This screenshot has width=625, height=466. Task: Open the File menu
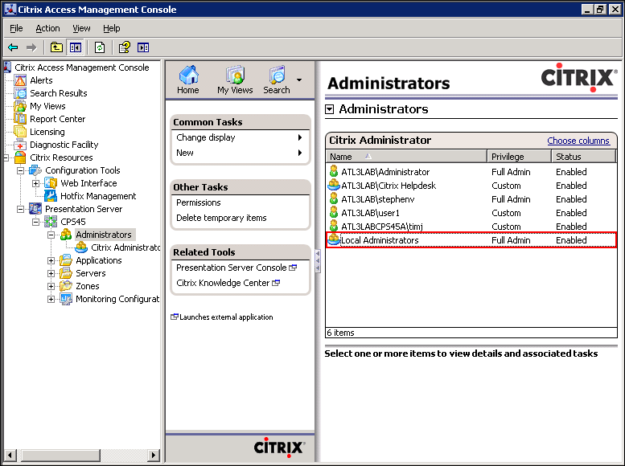coord(16,28)
